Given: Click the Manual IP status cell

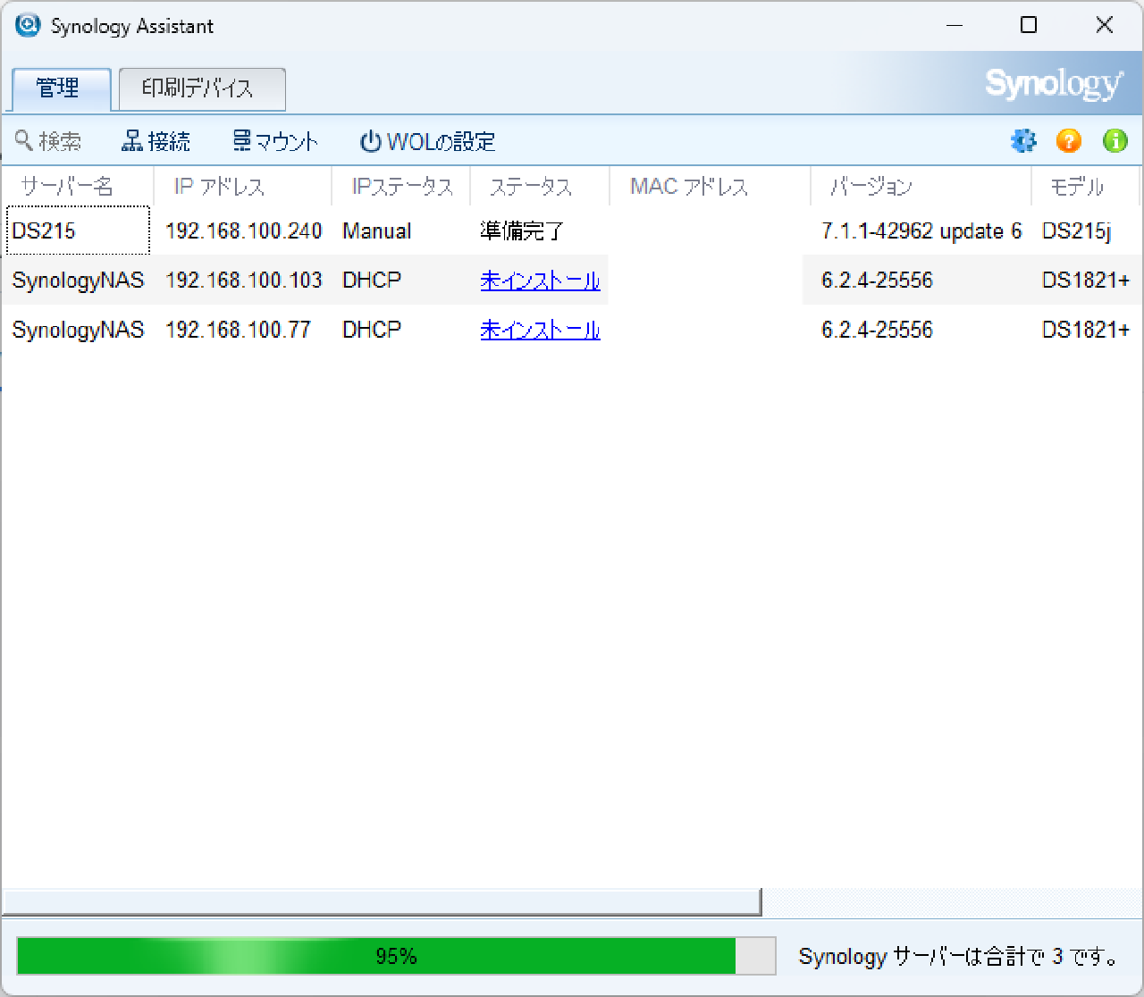Looking at the screenshot, I should (377, 231).
